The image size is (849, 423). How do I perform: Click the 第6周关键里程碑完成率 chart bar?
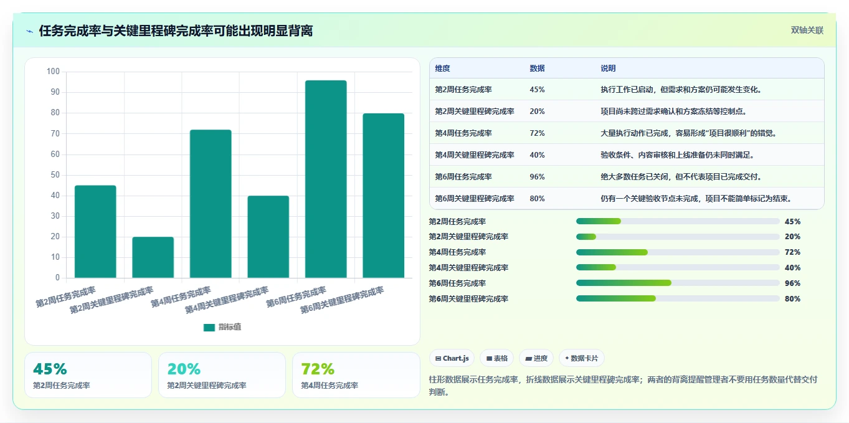pyautogui.click(x=384, y=196)
